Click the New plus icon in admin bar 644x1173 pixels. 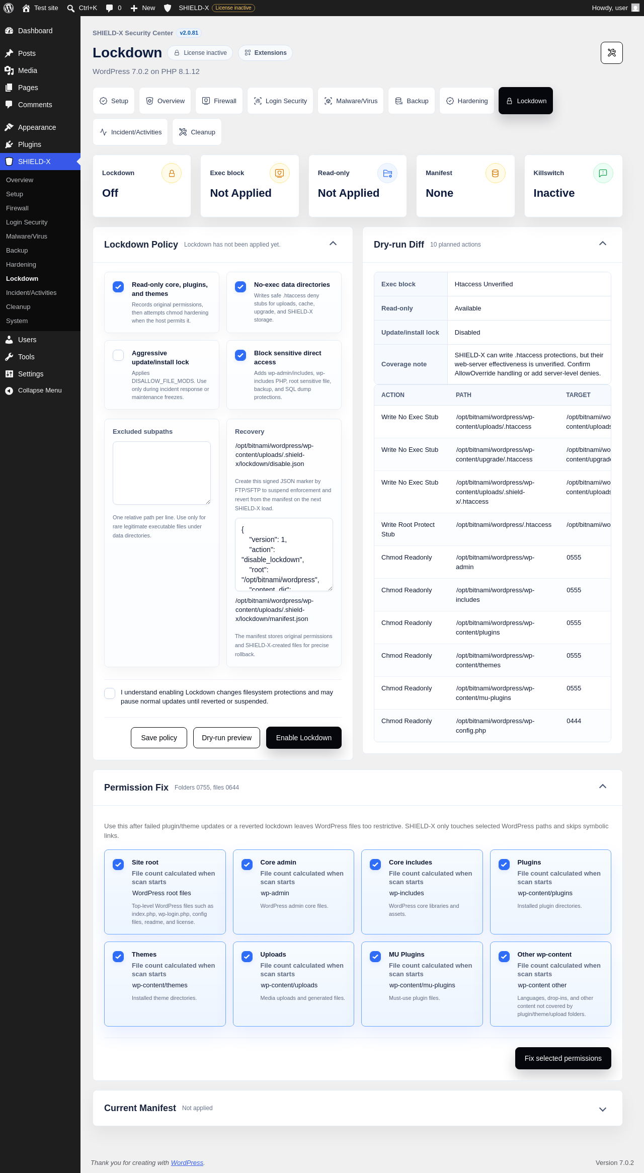tap(134, 8)
